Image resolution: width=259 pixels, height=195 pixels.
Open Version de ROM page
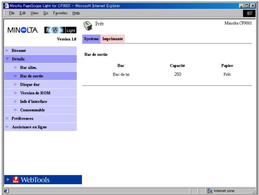[40, 93]
